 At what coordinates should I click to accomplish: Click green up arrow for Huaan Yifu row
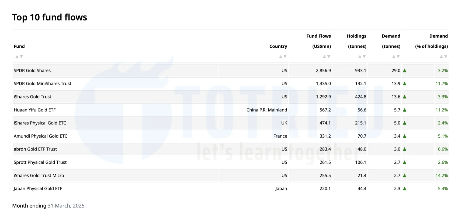pos(404,110)
